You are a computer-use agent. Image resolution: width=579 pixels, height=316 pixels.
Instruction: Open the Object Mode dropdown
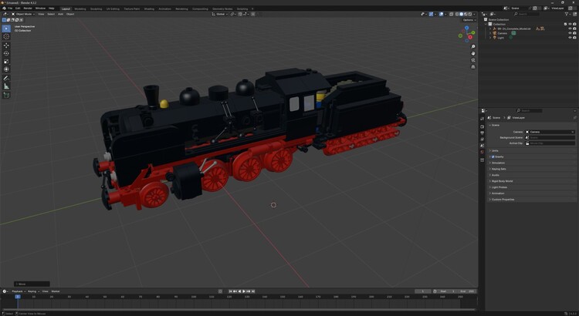pos(23,14)
